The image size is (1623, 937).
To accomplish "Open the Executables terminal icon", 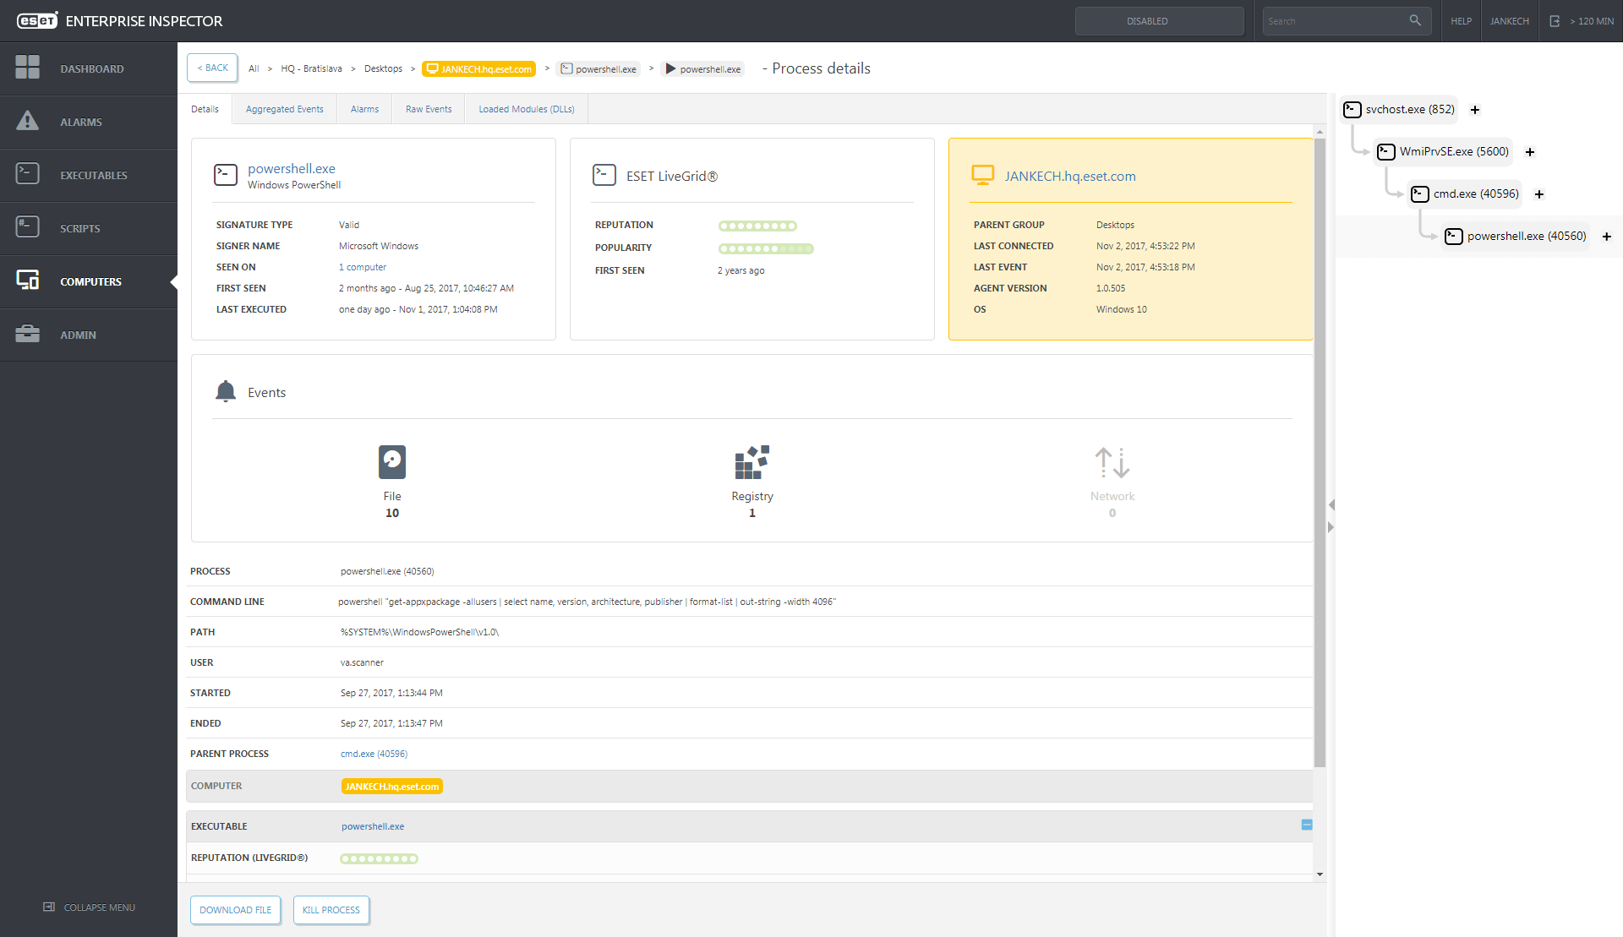I will [28, 174].
